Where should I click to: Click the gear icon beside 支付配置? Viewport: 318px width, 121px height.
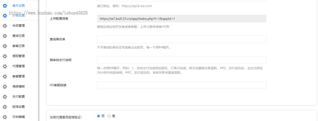tap(5, 97)
